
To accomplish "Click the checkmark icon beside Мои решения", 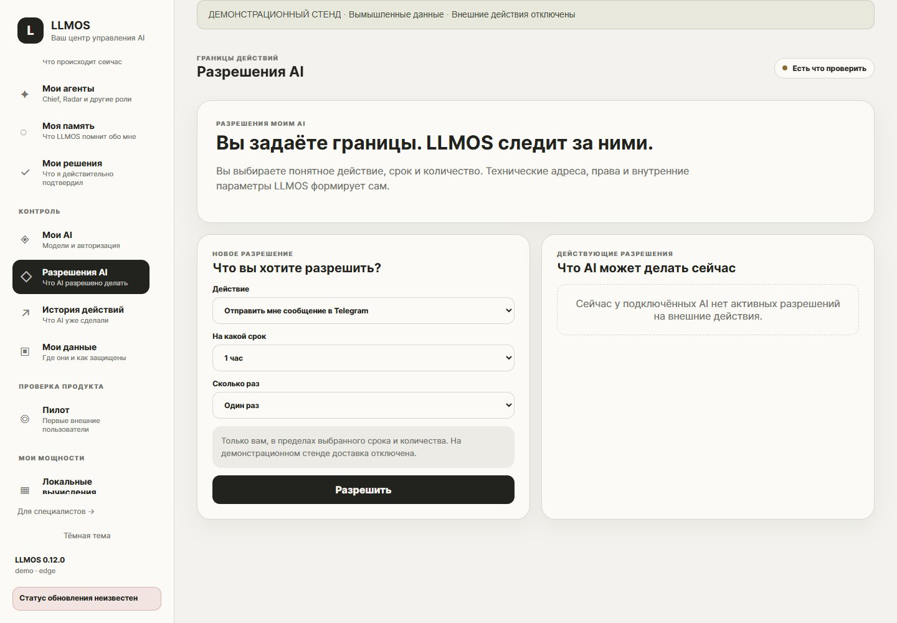I will click(x=25, y=173).
